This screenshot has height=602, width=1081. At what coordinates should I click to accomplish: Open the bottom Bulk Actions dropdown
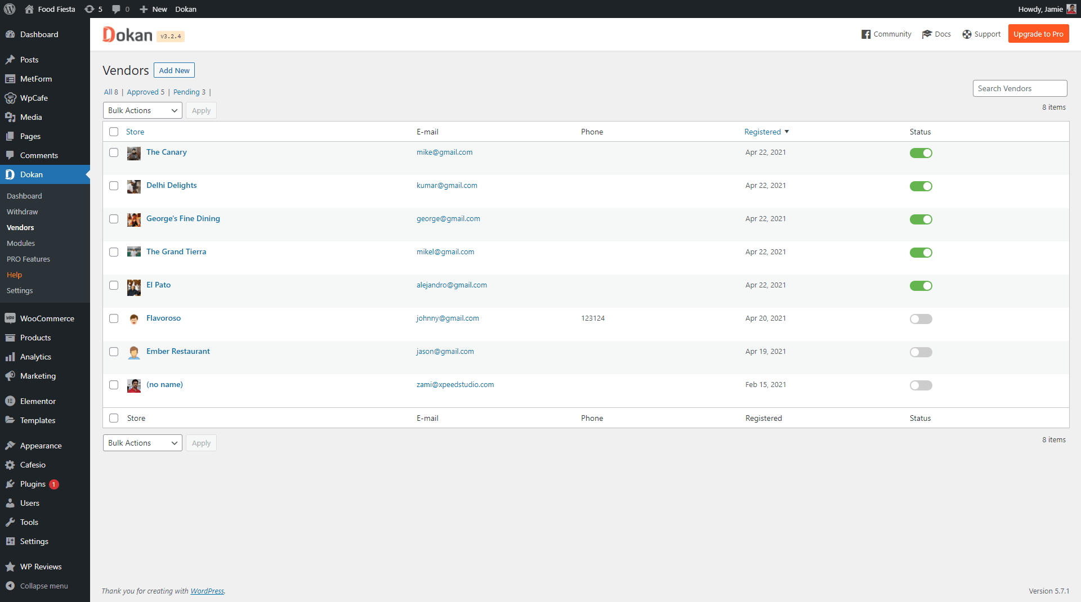tap(142, 443)
